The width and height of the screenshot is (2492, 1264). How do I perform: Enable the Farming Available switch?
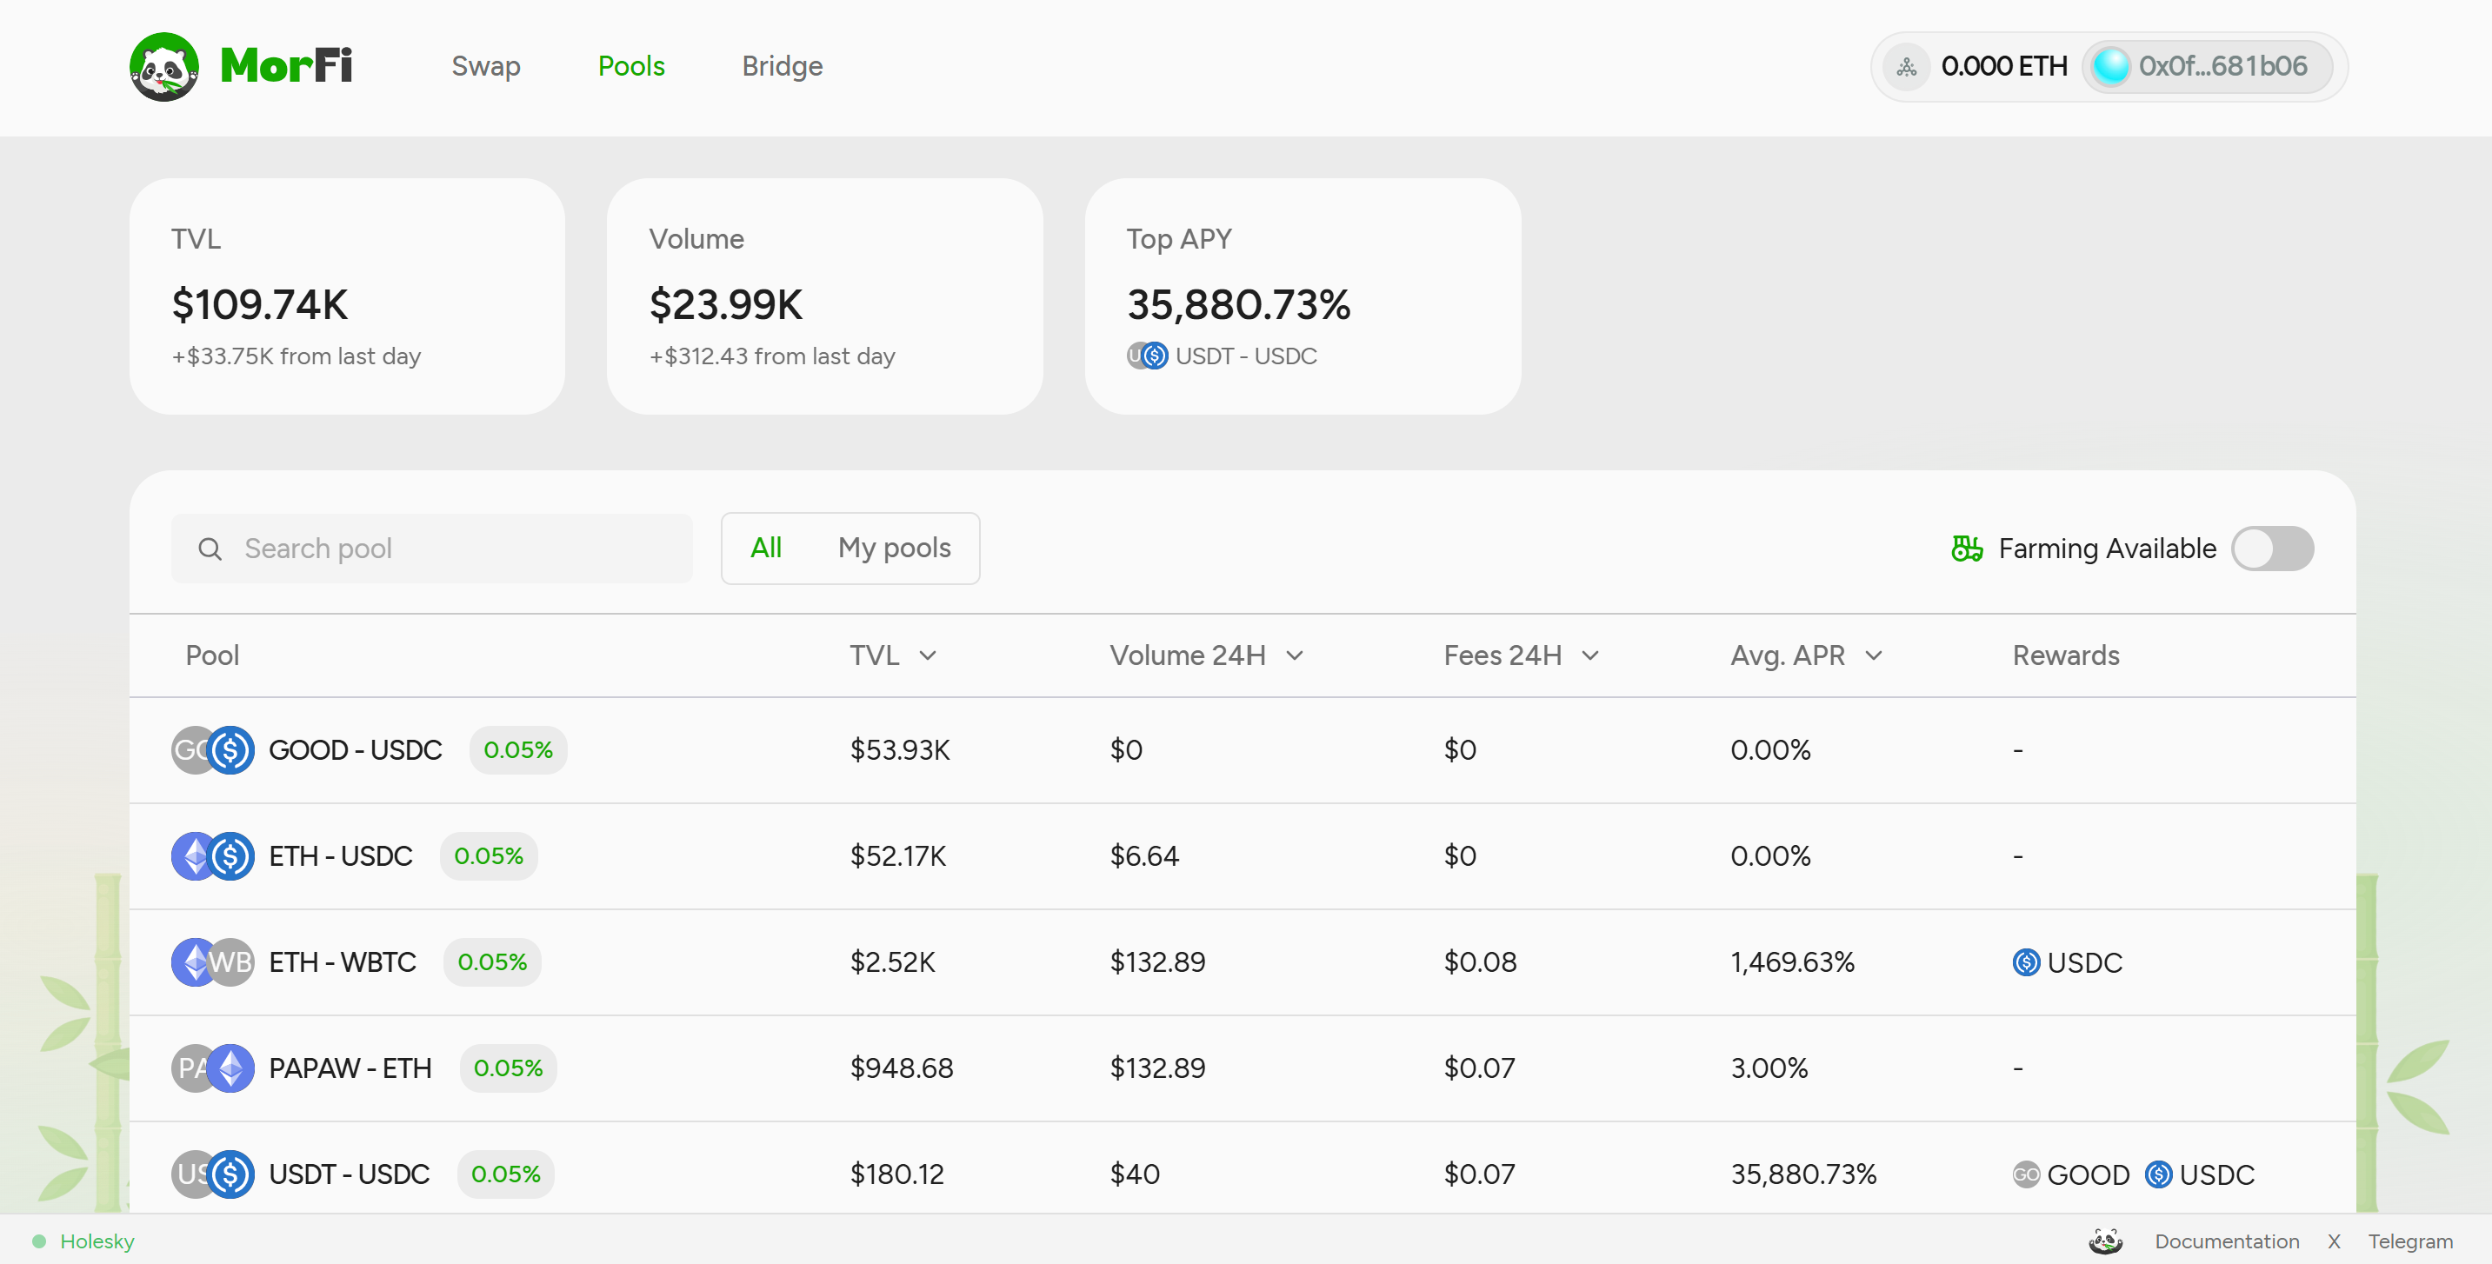pos(2271,549)
